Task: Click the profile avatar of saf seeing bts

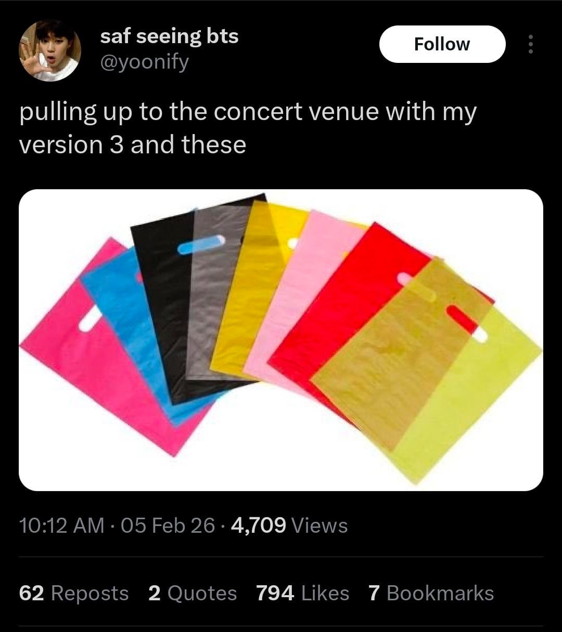Action: [50, 50]
